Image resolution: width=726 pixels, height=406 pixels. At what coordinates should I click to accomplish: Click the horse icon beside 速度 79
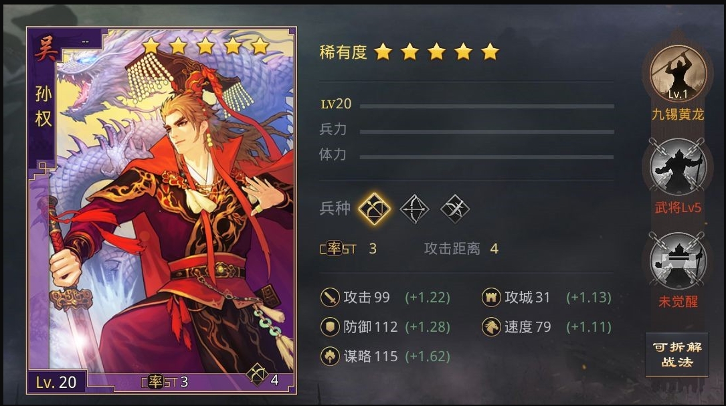490,327
